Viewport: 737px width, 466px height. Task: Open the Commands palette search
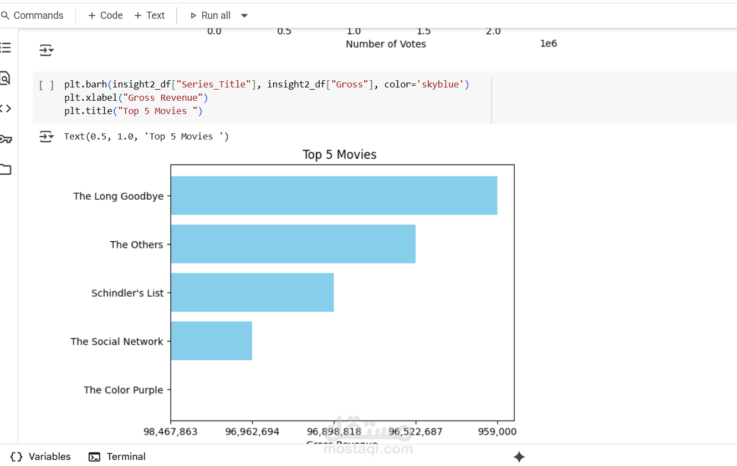(x=32, y=15)
